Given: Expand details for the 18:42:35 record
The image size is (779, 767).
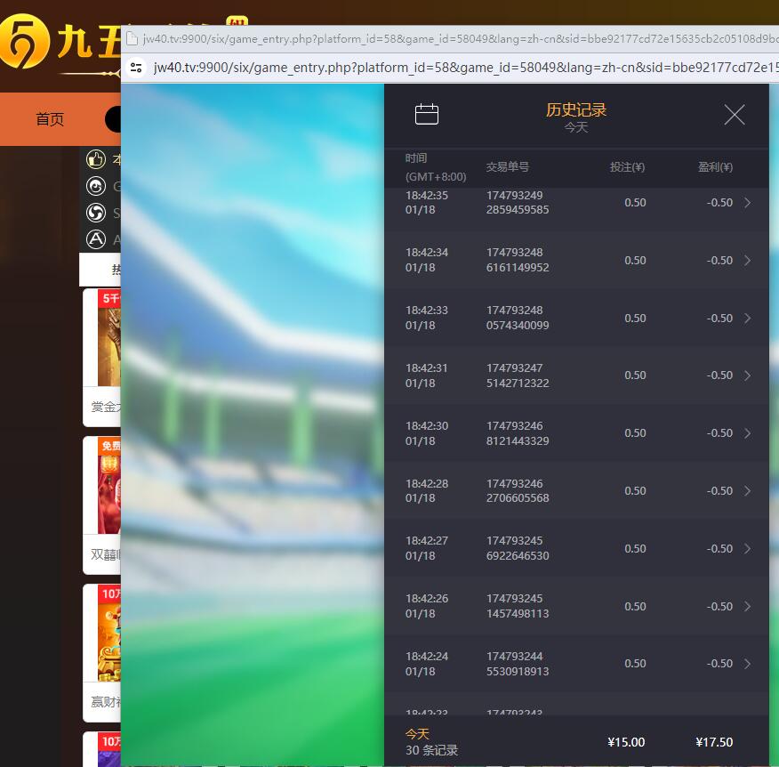Looking at the screenshot, I should pos(747,203).
